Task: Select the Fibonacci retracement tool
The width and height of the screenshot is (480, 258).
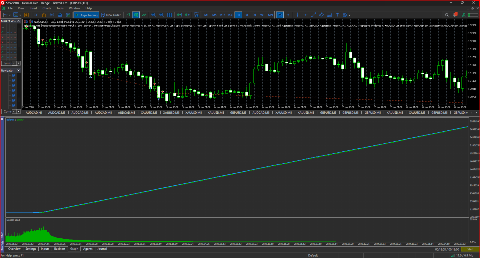Action: pos(329,15)
